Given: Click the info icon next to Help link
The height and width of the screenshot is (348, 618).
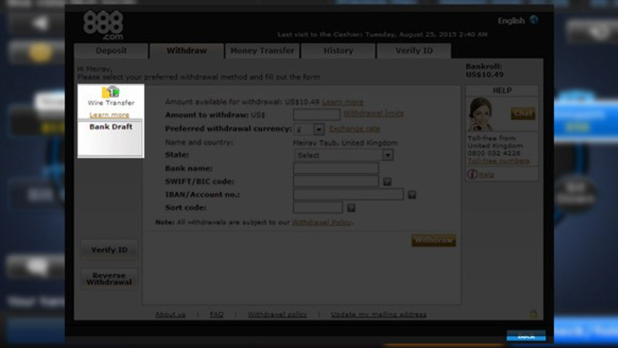Looking at the screenshot, I should [472, 174].
